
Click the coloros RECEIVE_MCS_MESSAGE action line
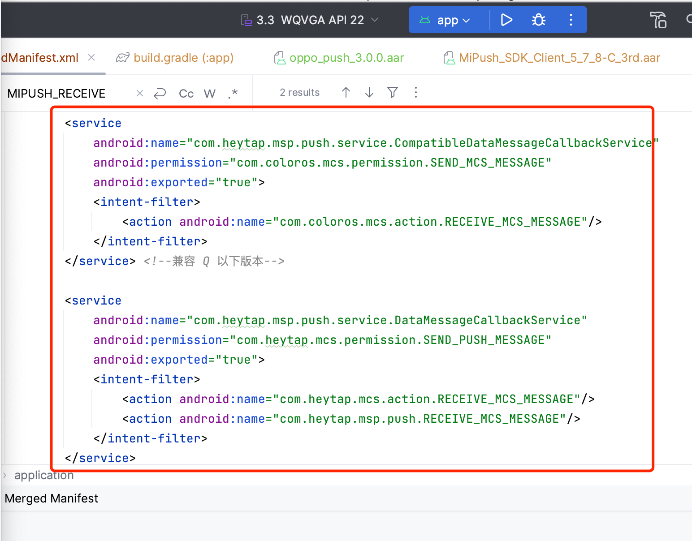pos(362,222)
